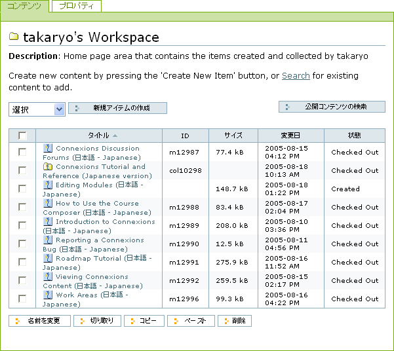394x351 pixels.
Task: Click module icon for How to Use the Course Composer
Action: [x=47, y=203]
